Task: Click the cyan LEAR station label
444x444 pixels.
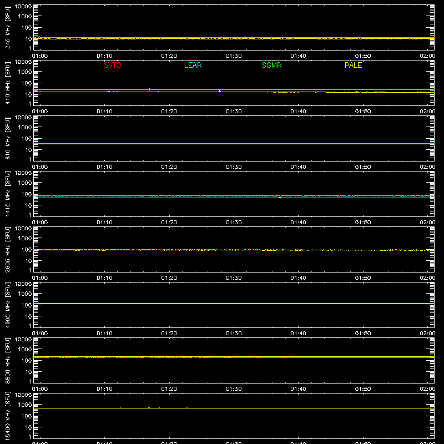Action: [193, 65]
